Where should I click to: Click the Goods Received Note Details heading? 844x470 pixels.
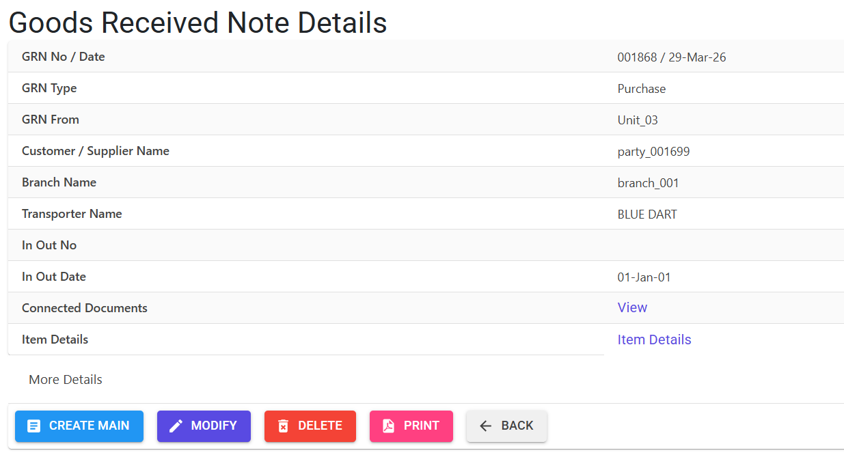click(x=198, y=23)
